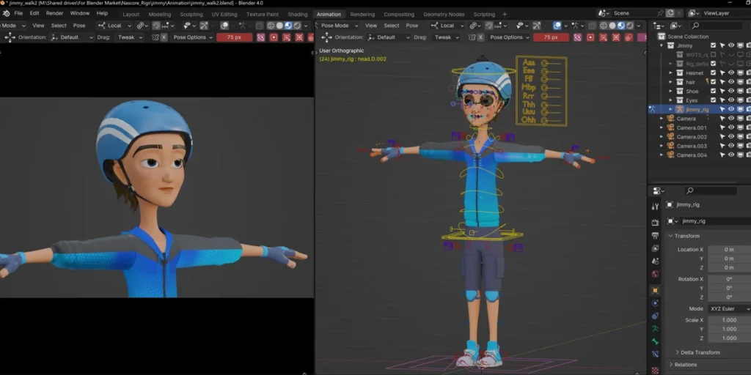
Task: Expand the Relations panel
Action: pos(686,365)
